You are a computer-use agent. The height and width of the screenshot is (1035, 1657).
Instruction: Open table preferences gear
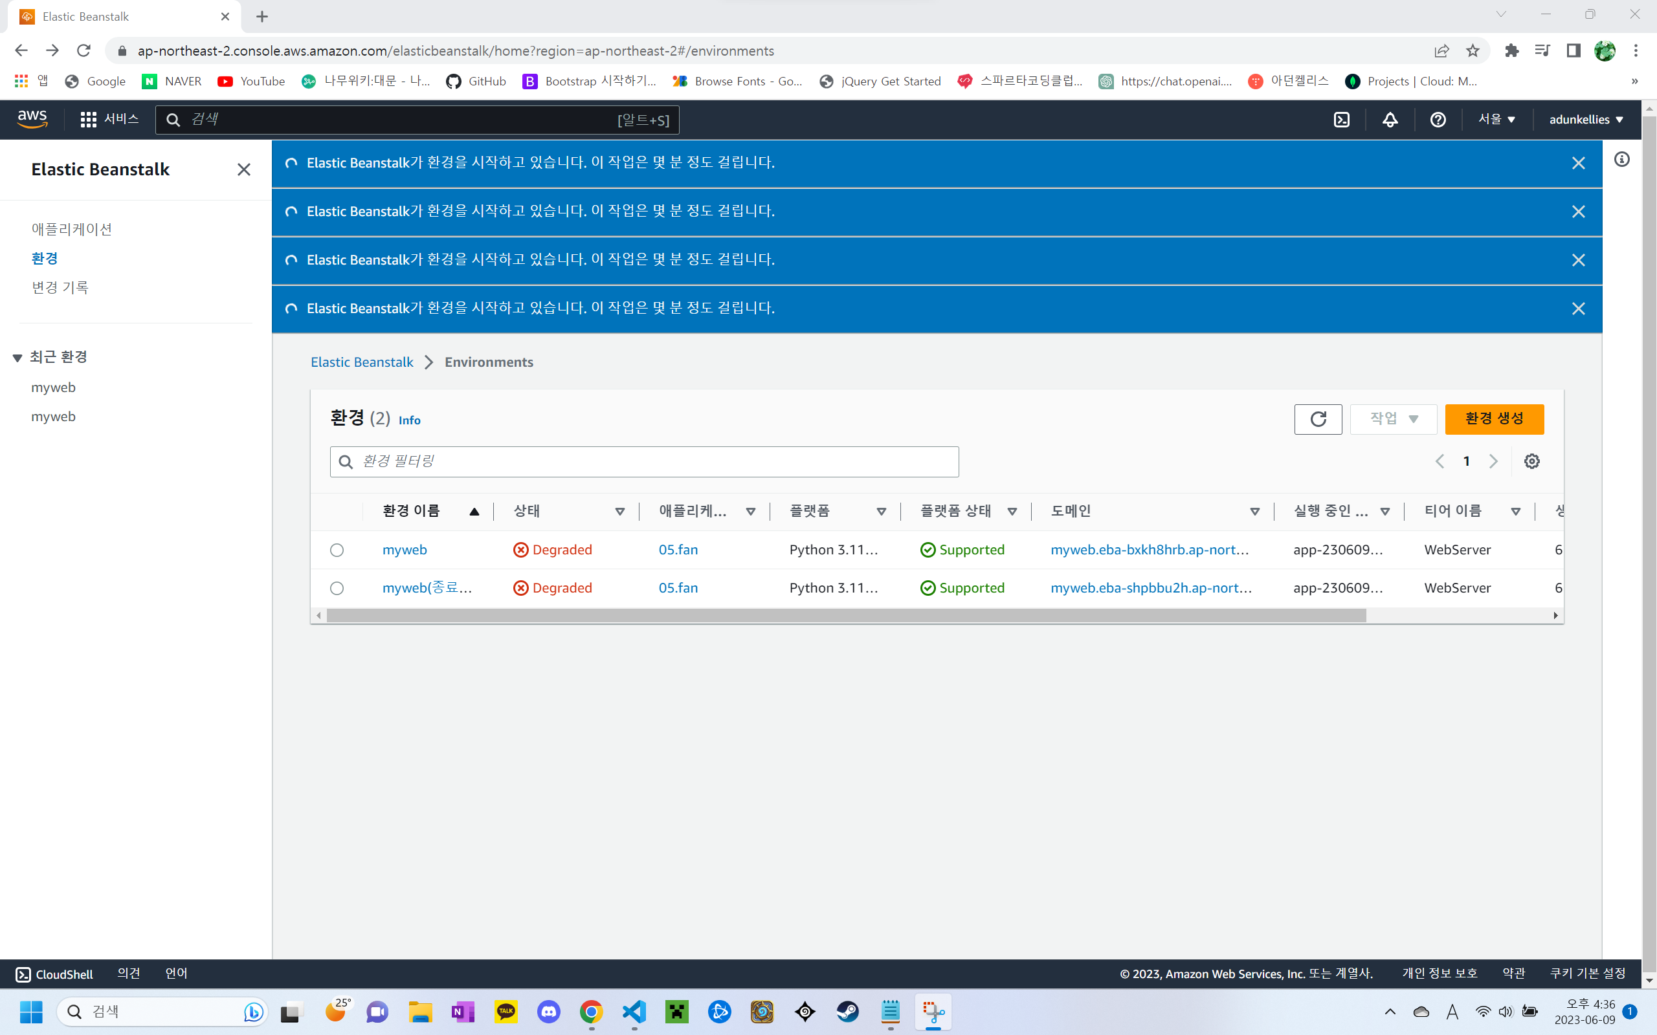1531,461
